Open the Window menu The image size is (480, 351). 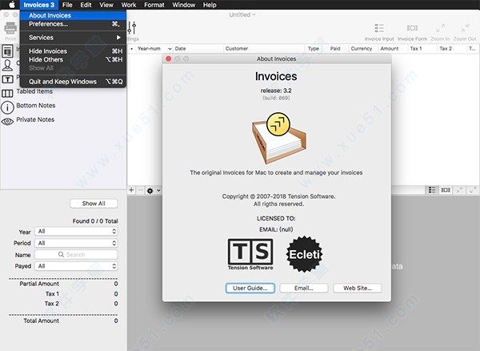184,5
